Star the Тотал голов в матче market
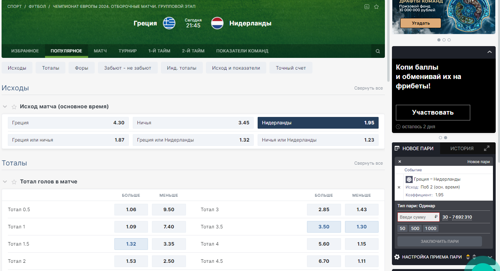This screenshot has height=271, width=500. coord(14,182)
